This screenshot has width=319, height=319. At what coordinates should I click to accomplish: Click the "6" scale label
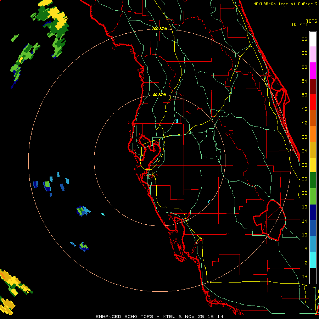coord(306,249)
